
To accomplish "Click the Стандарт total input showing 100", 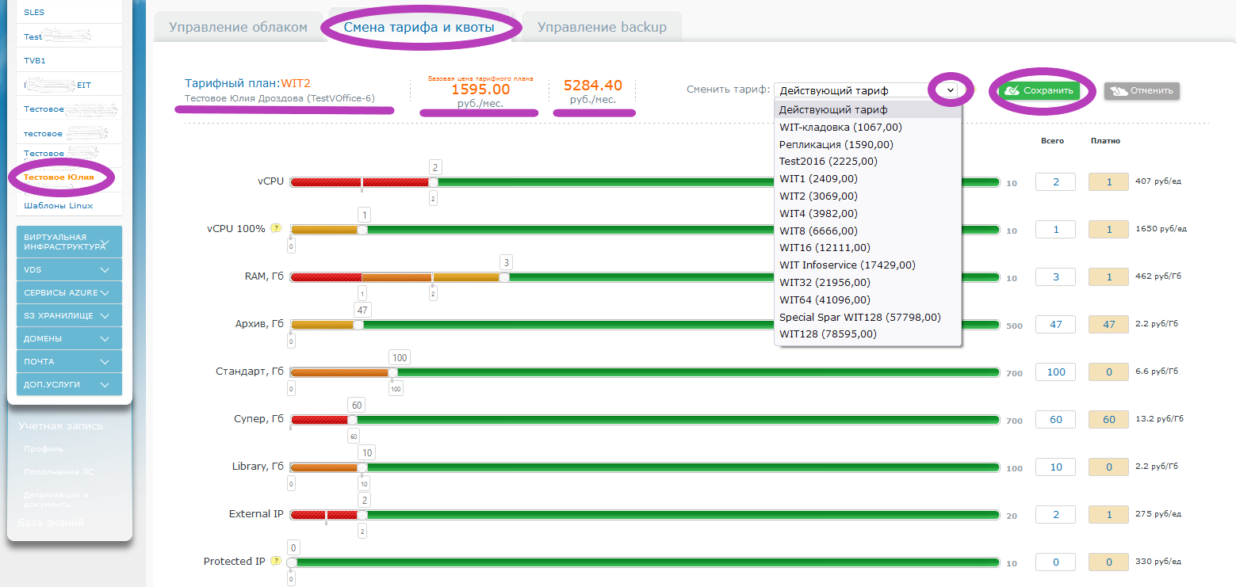I will click(1055, 372).
